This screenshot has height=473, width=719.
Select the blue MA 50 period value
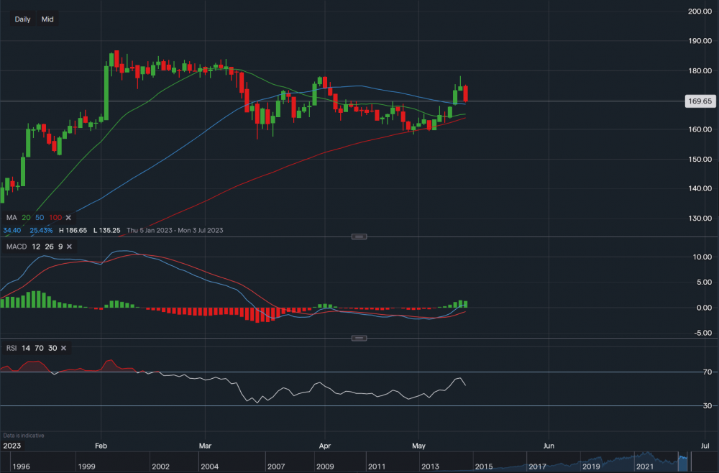(38, 216)
